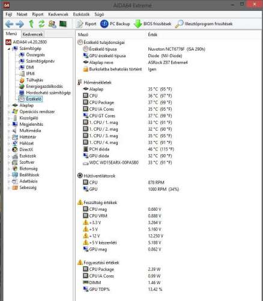Screen dimensions: 263x301
Task: Expand the Alaplap tree node
Action: (8, 105)
